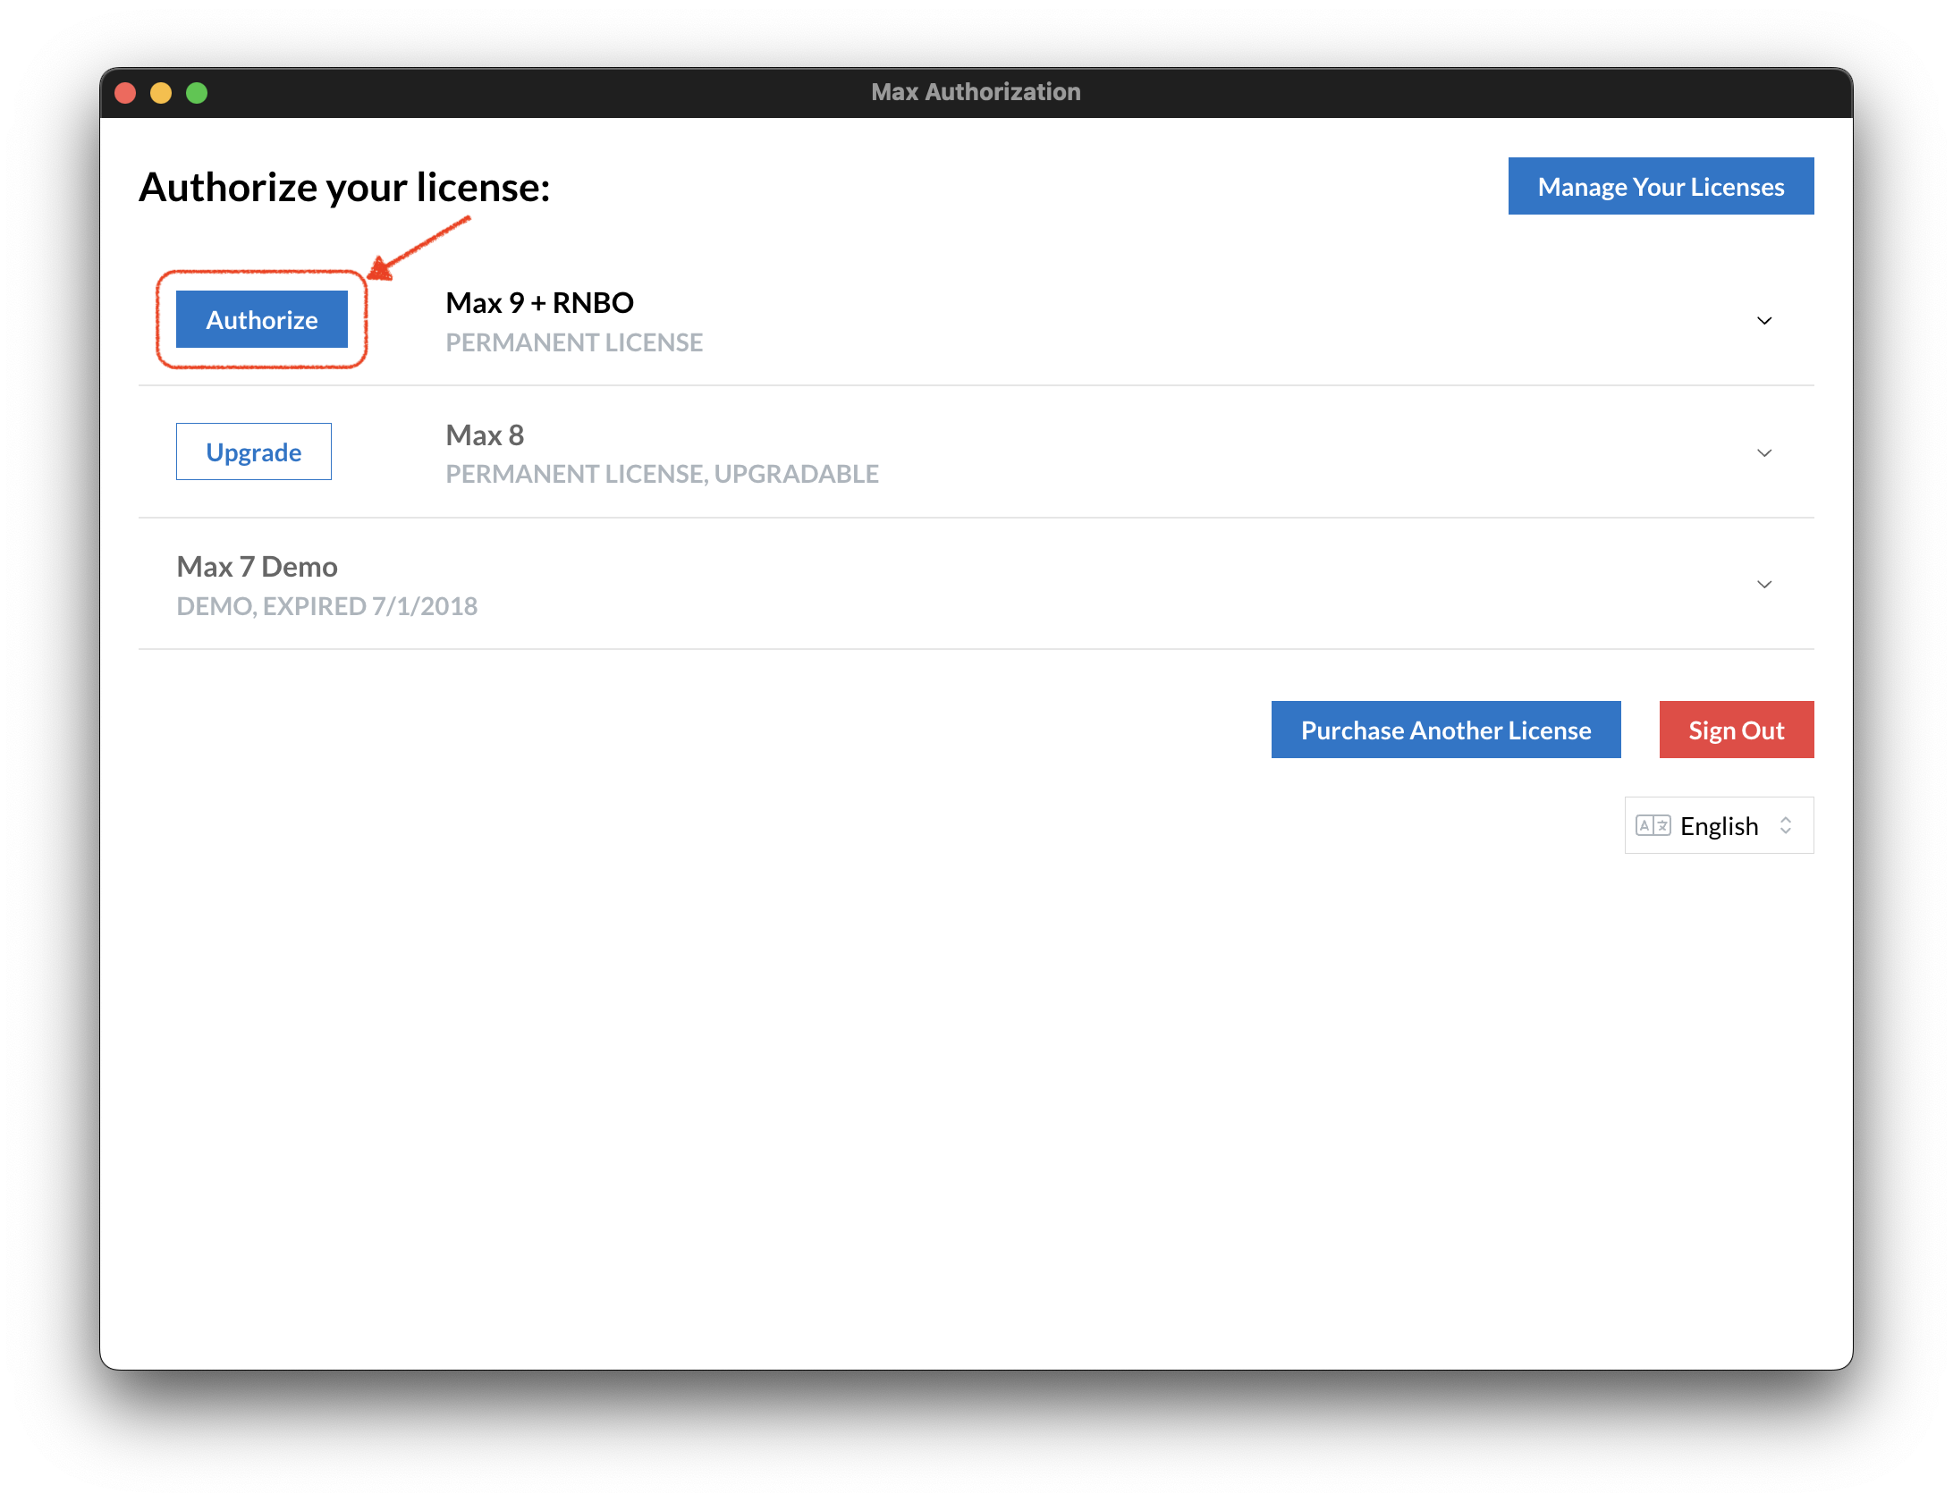Click the Authorize your license heading
This screenshot has height=1502, width=1953.
coord(344,188)
